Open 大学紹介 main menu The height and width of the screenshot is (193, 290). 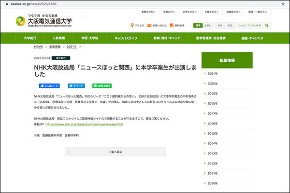[30, 38]
